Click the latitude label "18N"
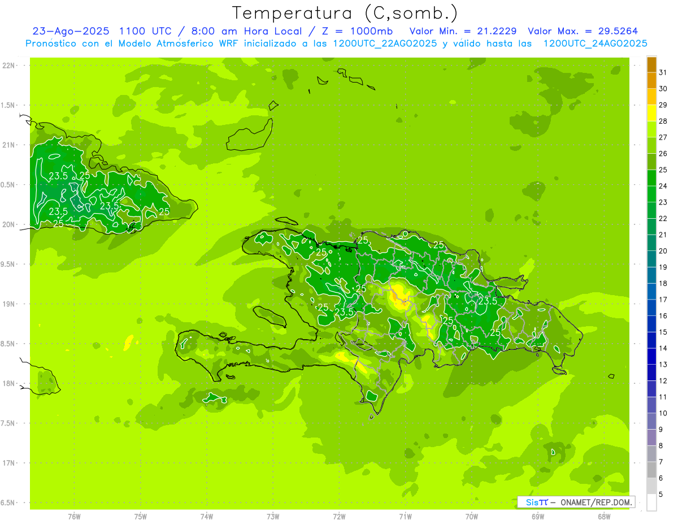 pyautogui.click(x=8, y=383)
